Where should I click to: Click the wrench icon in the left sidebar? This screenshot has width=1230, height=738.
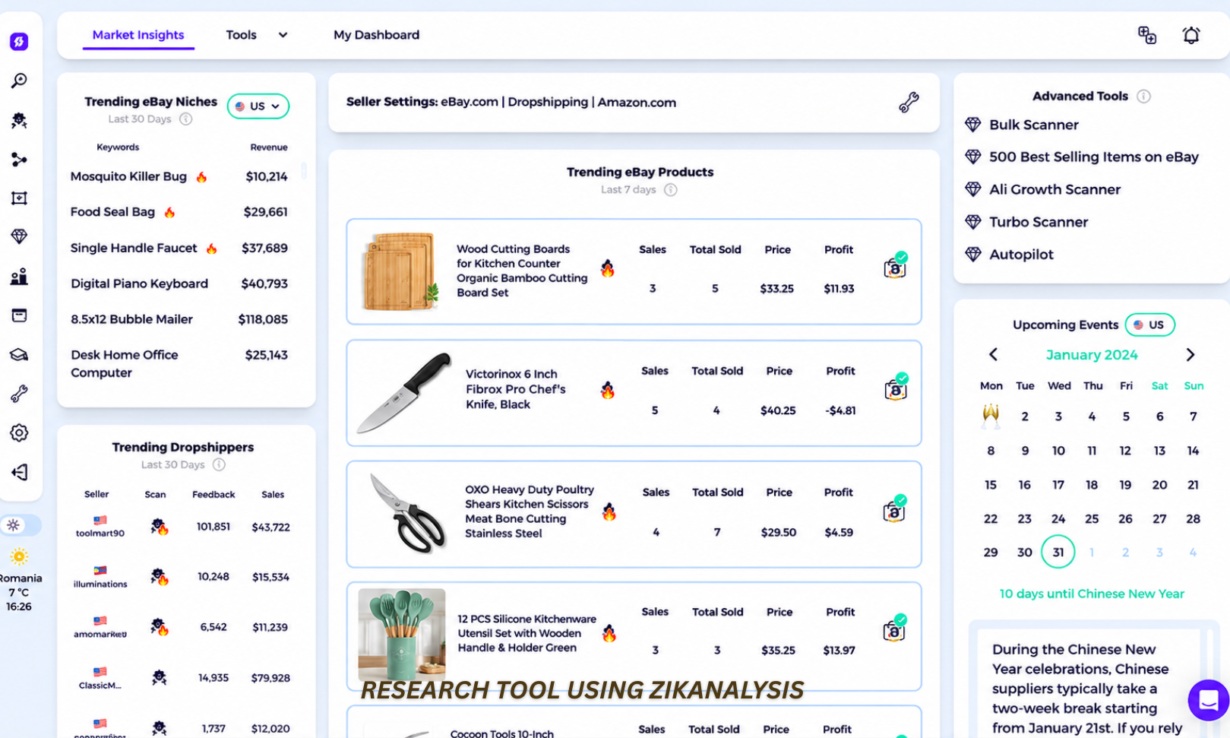coord(19,394)
